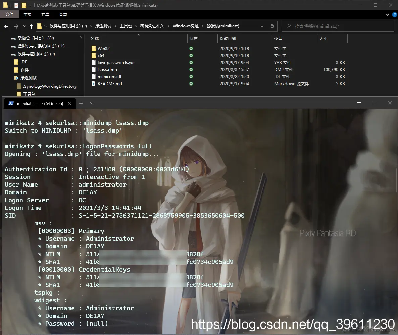Screen dimensions: 398x335
Task: Click the search box for 猕猴桃(mimikatz)
Action: pos(338,26)
